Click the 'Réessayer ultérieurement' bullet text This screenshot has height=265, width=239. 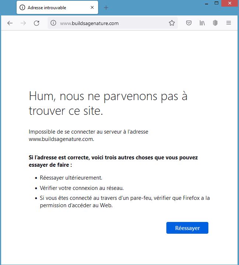(x=71, y=177)
